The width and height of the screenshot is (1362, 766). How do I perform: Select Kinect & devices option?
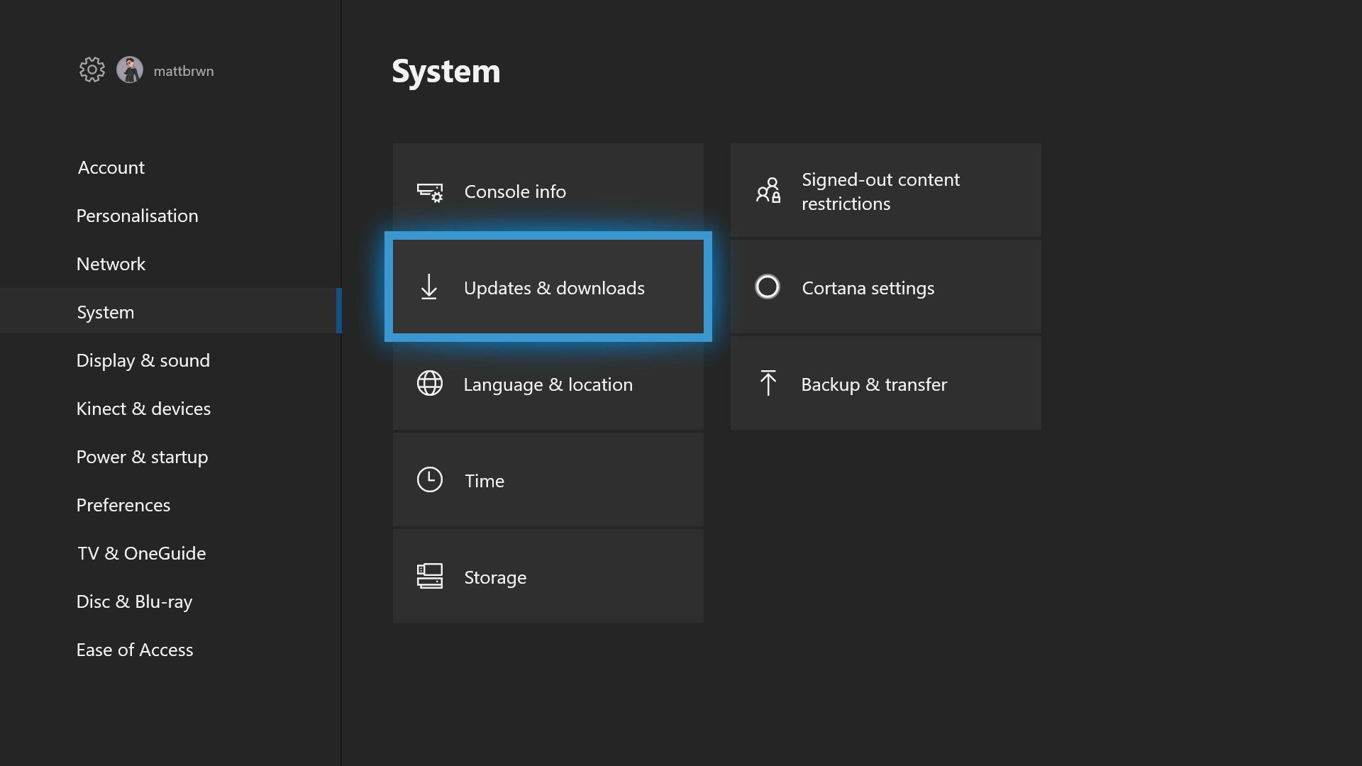143,408
